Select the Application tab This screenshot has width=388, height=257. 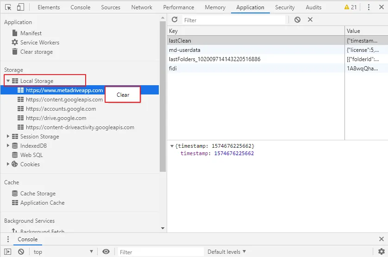[x=250, y=7]
